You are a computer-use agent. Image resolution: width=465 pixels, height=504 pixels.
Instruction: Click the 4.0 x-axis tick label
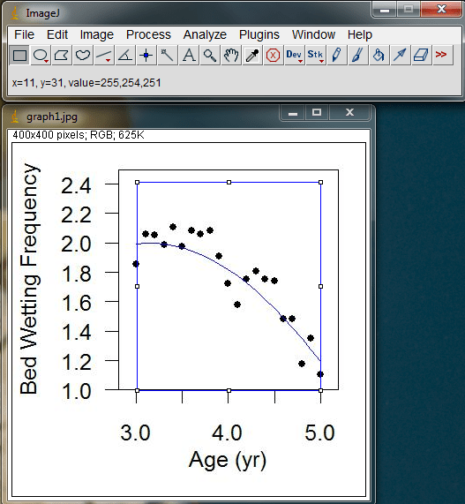tap(227, 433)
